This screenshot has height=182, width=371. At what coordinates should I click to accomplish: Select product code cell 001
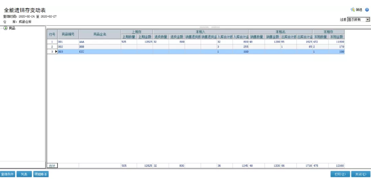click(x=68, y=42)
